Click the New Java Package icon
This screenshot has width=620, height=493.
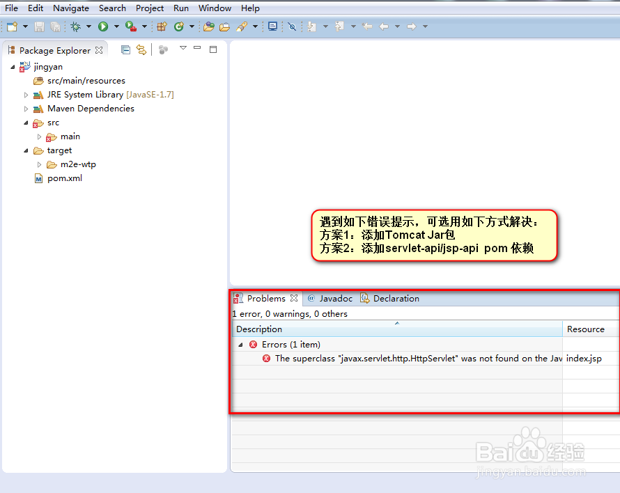tap(162, 26)
